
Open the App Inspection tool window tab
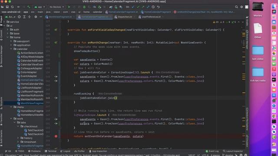pos(98,151)
